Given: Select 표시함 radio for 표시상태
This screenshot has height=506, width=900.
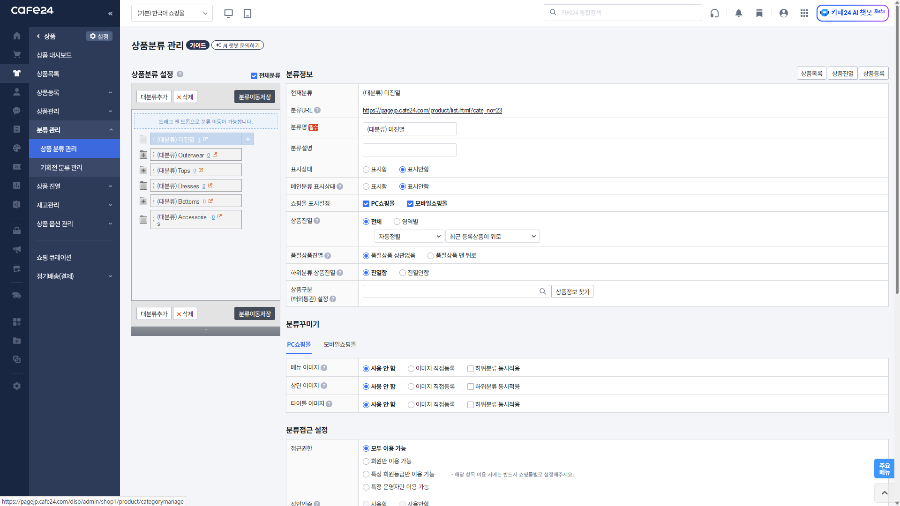Looking at the screenshot, I should 366,170.
